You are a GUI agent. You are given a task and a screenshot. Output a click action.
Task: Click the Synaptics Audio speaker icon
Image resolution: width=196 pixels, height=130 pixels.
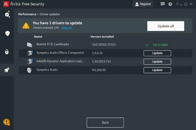click(29, 70)
